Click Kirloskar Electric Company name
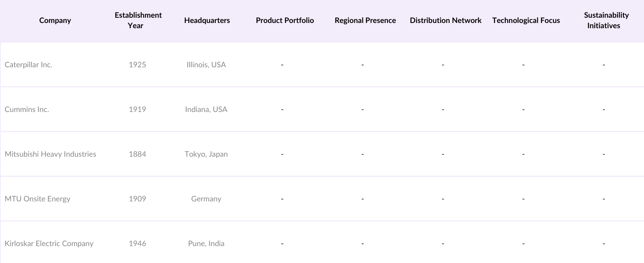The height and width of the screenshot is (263, 644). click(x=49, y=244)
